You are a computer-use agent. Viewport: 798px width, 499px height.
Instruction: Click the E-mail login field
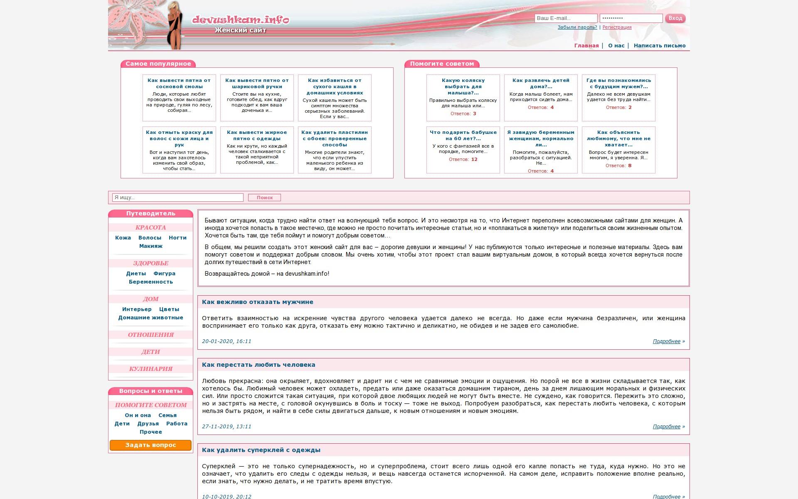566,18
